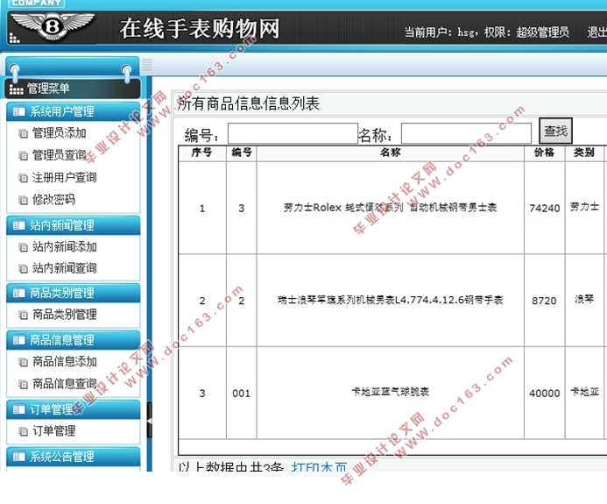Click the 退出 logout link
607x504 pixels.
click(x=596, y=32)
